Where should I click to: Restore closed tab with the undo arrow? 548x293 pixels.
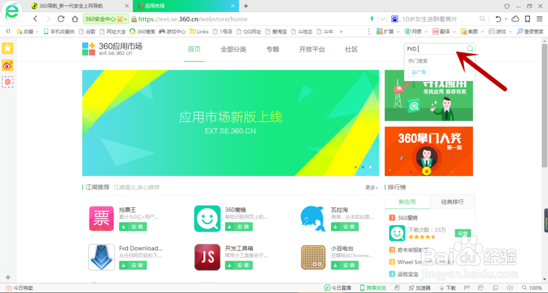[498, 19]
